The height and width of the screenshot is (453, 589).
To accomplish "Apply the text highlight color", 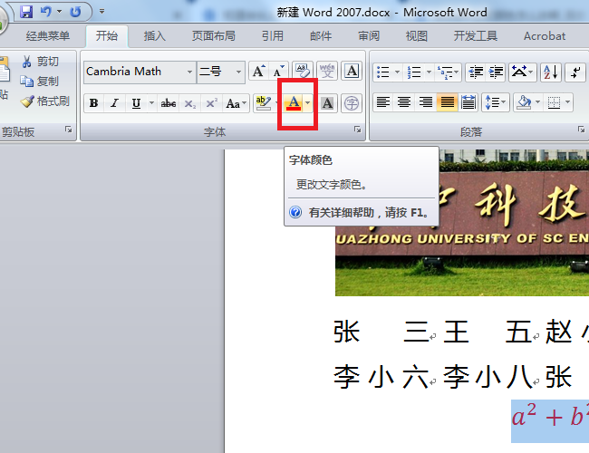I will coord(263,103).
